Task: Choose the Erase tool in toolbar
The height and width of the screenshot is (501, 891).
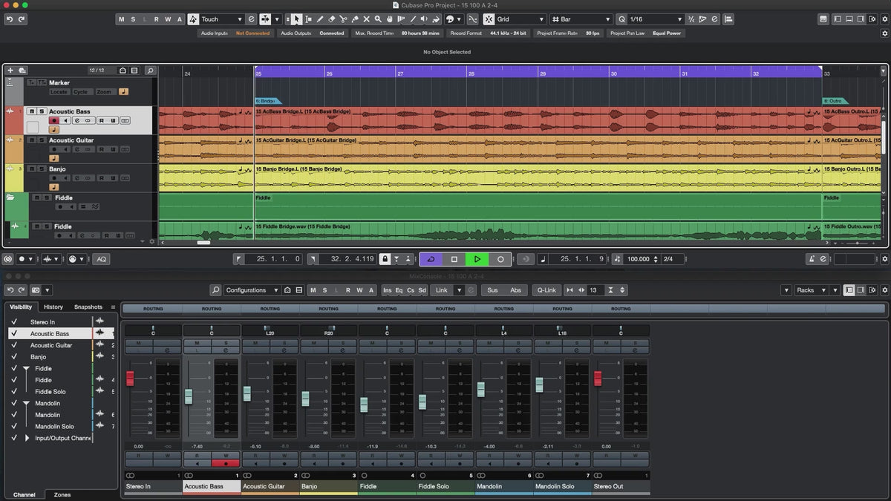Action: coord(332,19)
